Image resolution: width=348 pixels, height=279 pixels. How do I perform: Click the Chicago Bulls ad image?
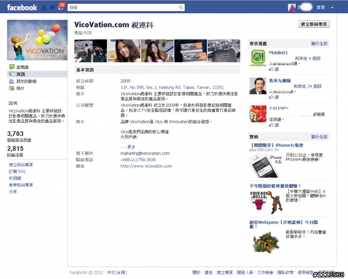[266, 202]
